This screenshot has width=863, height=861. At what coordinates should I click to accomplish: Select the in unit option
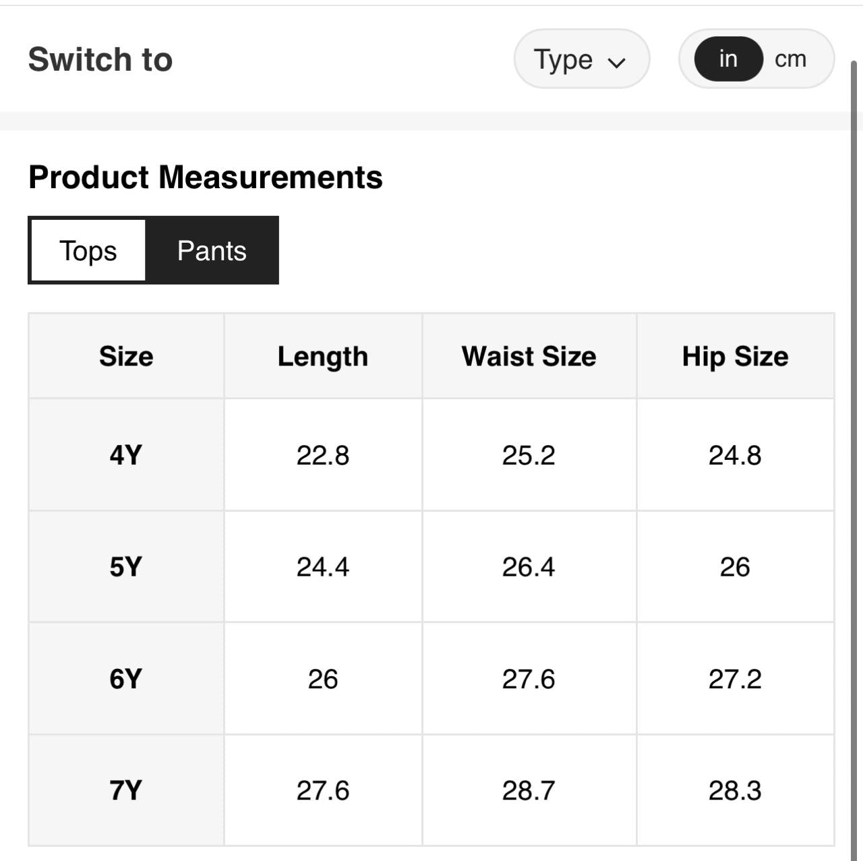tap(728, 59)
